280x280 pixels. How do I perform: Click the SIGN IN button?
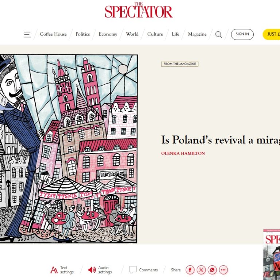[242, 34]
